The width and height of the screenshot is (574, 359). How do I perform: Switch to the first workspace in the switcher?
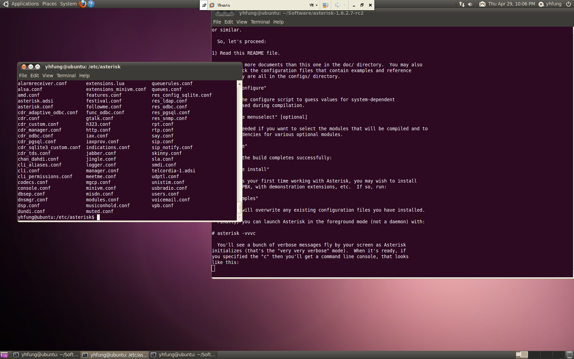522,355
